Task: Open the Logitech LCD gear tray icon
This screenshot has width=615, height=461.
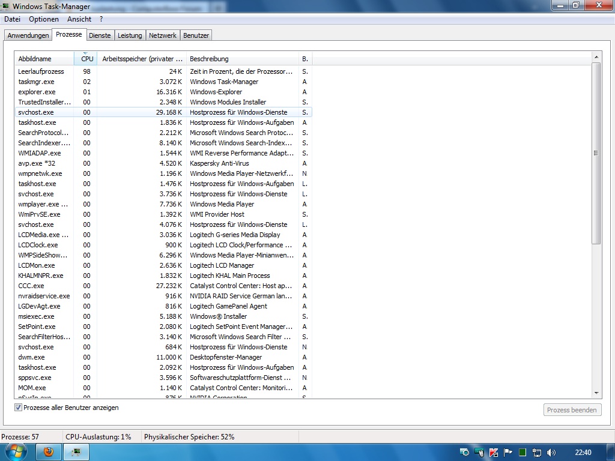Action: pyautogui.click(x=464, y=453)
